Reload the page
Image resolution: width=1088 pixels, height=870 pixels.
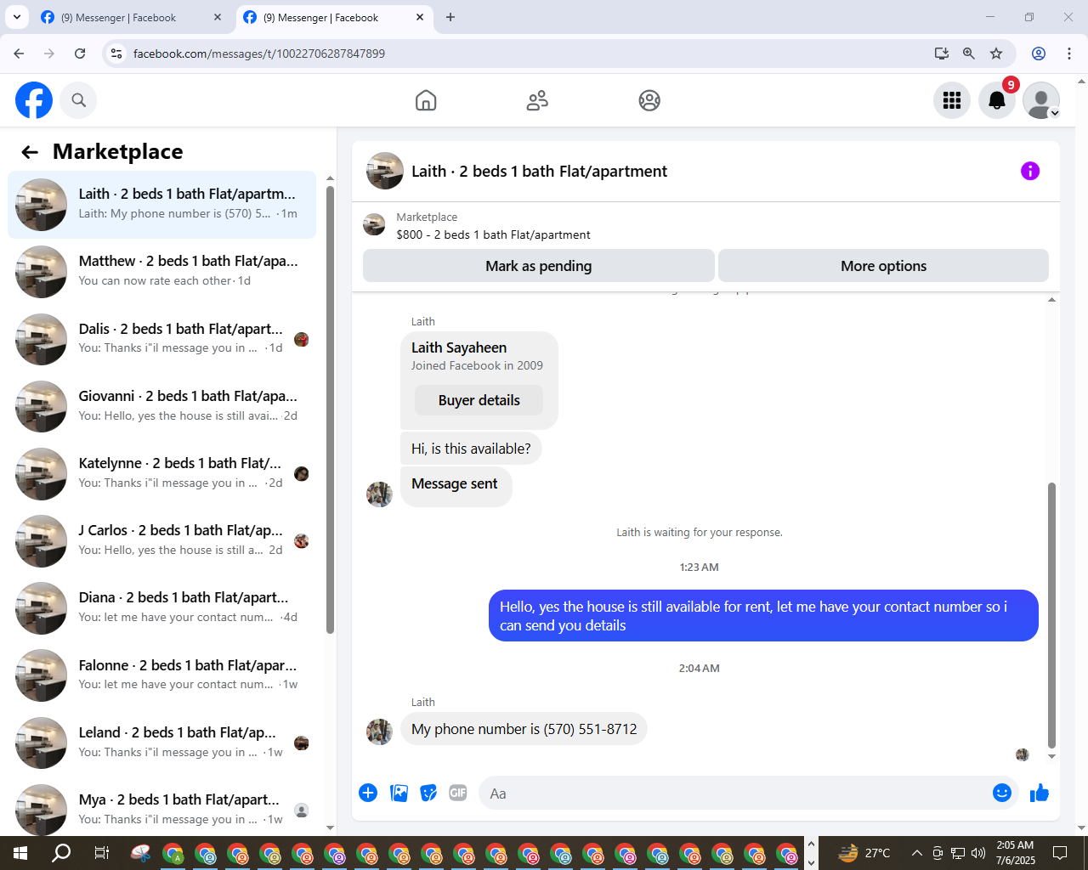80,54
